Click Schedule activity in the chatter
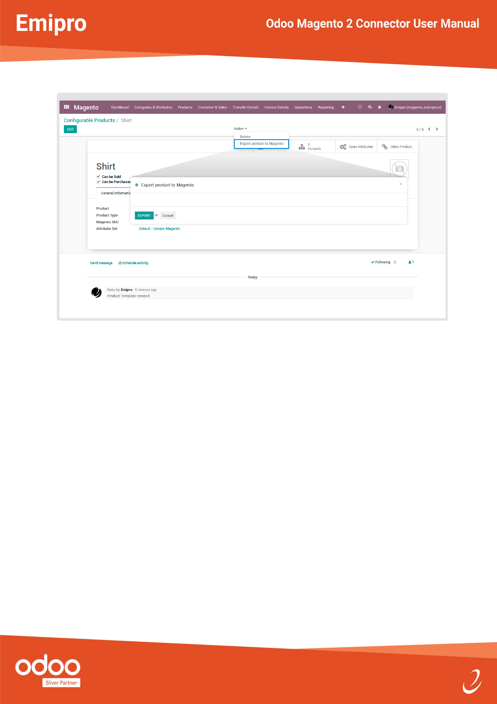Screen dimensions: 497x704 [x=133, y=263]
